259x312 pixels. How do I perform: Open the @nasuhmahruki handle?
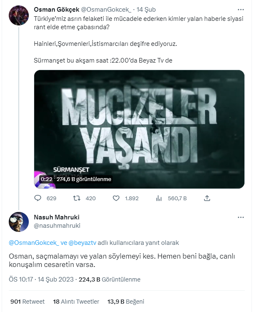pyautogui.click(x=56, y=226)
